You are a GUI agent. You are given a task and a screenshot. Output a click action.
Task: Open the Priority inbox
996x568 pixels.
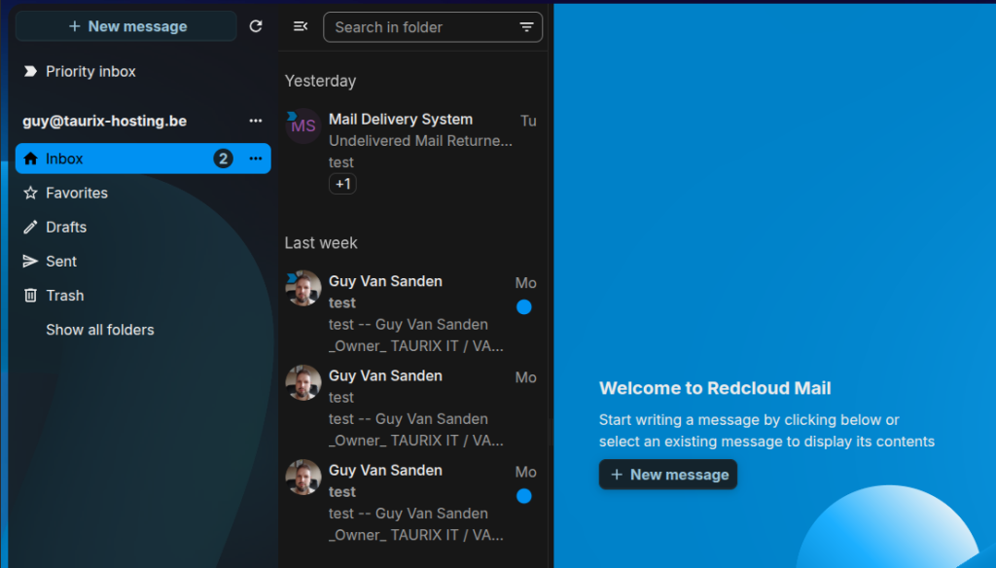[90, 71]
